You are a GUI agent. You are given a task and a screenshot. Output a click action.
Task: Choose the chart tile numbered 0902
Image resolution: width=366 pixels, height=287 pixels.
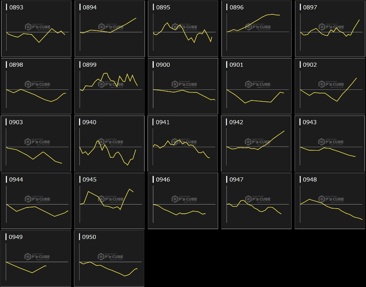(x=330, y=86)
